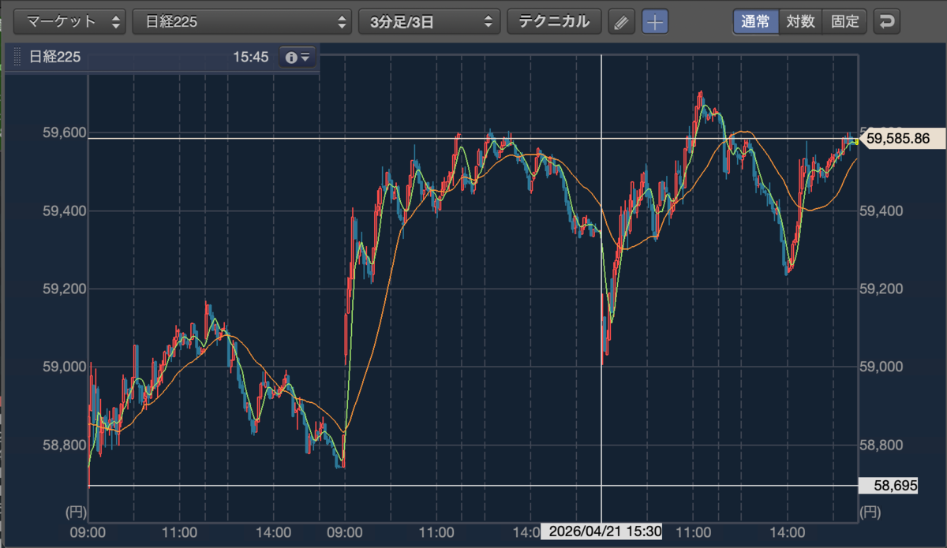Click the 2026/04/21 15:30 date label
Viewport: 947px width, 548px height.
point(601,531)
